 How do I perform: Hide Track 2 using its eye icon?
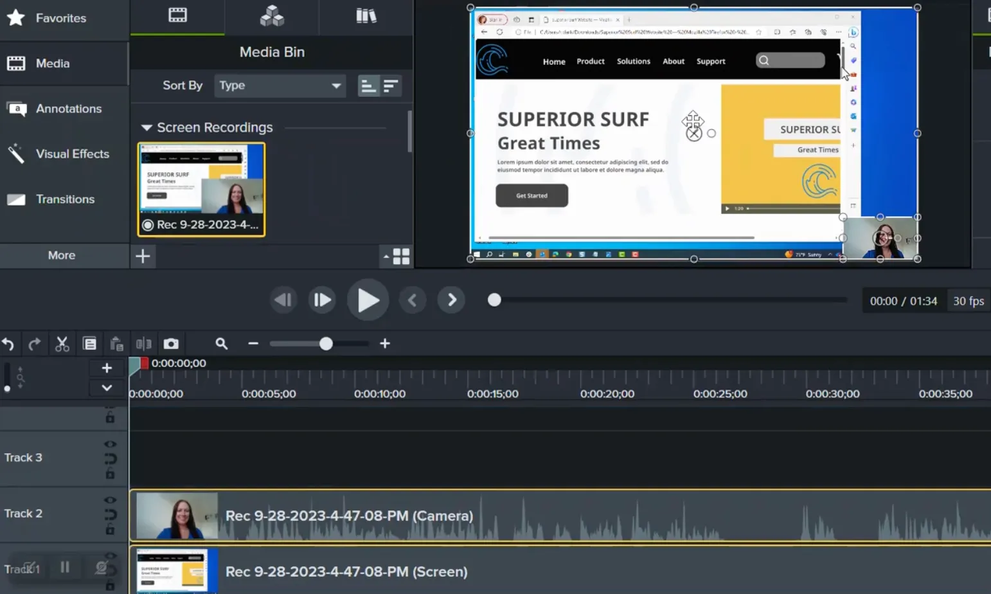coord(111,500)
